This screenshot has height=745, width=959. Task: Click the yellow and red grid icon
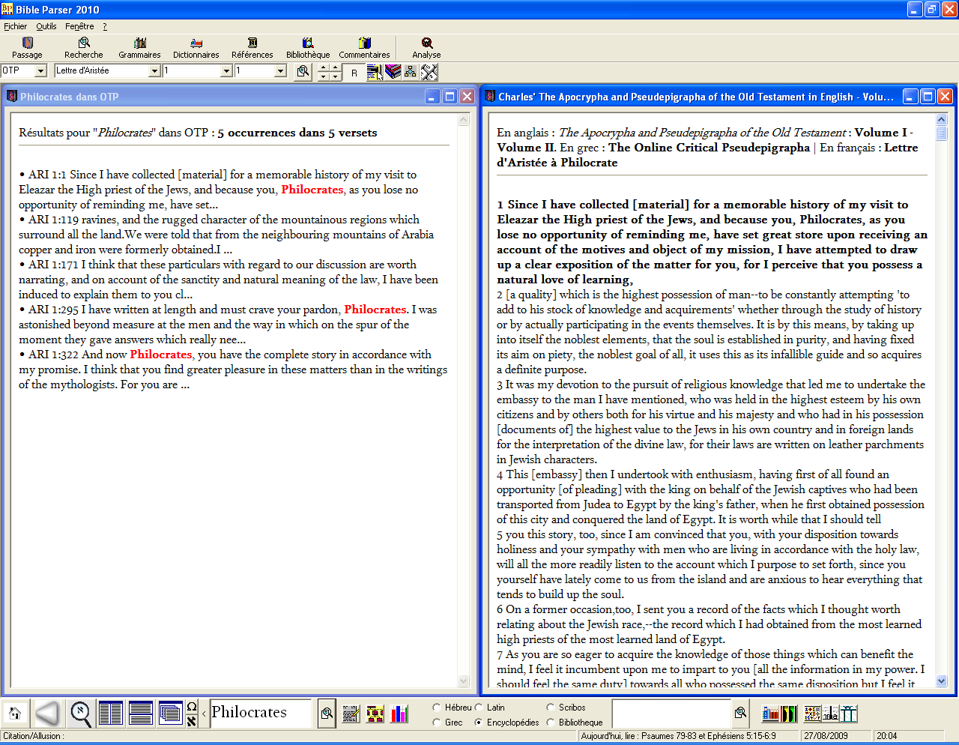point(375,714)
